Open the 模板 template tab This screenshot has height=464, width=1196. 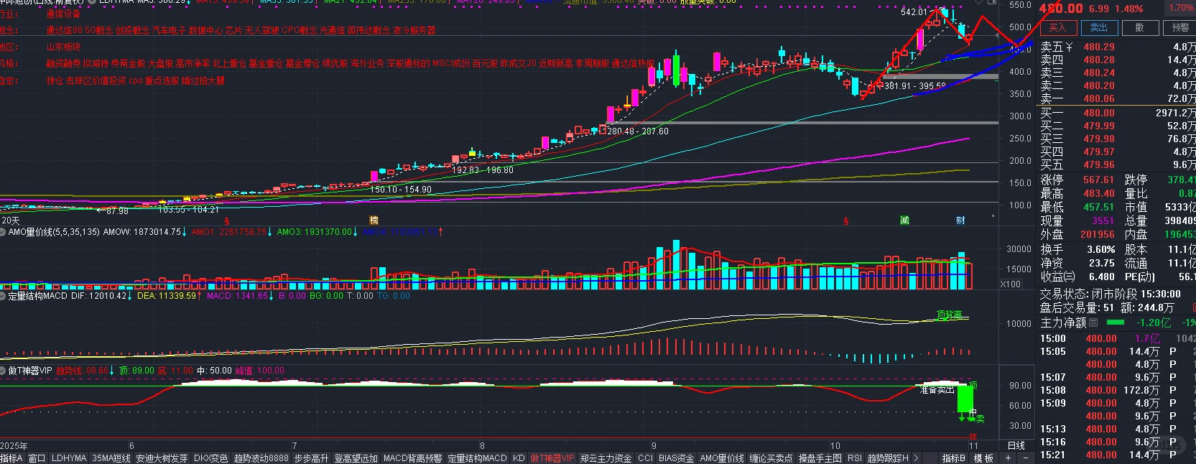(983, 458)
